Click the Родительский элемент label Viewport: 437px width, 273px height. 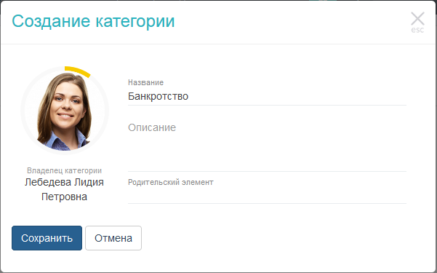click(x=171, y=182)
